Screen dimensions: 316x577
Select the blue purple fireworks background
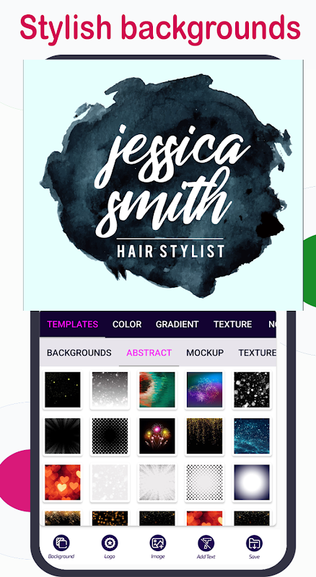point(204,389)
